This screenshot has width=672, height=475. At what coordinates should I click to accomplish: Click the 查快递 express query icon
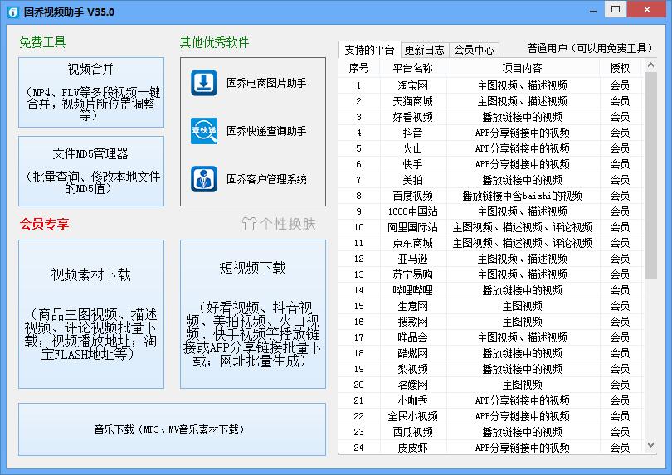(203, 131)
